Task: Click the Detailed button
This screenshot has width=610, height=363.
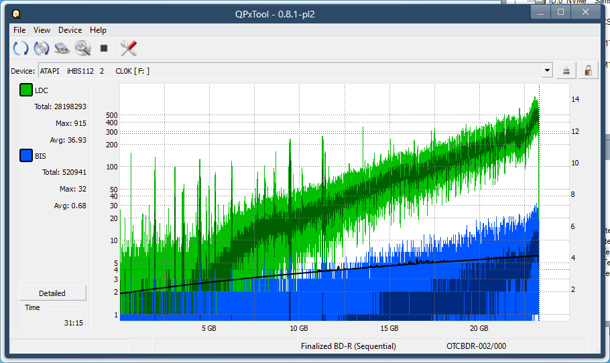Action: click(x=52, y=293)
